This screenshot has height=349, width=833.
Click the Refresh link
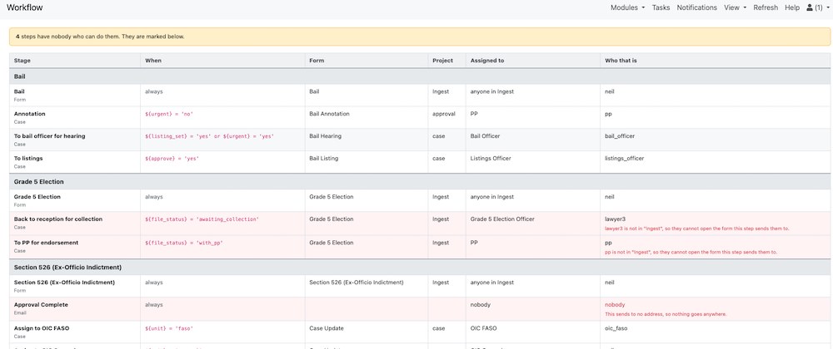coord(766,7)
